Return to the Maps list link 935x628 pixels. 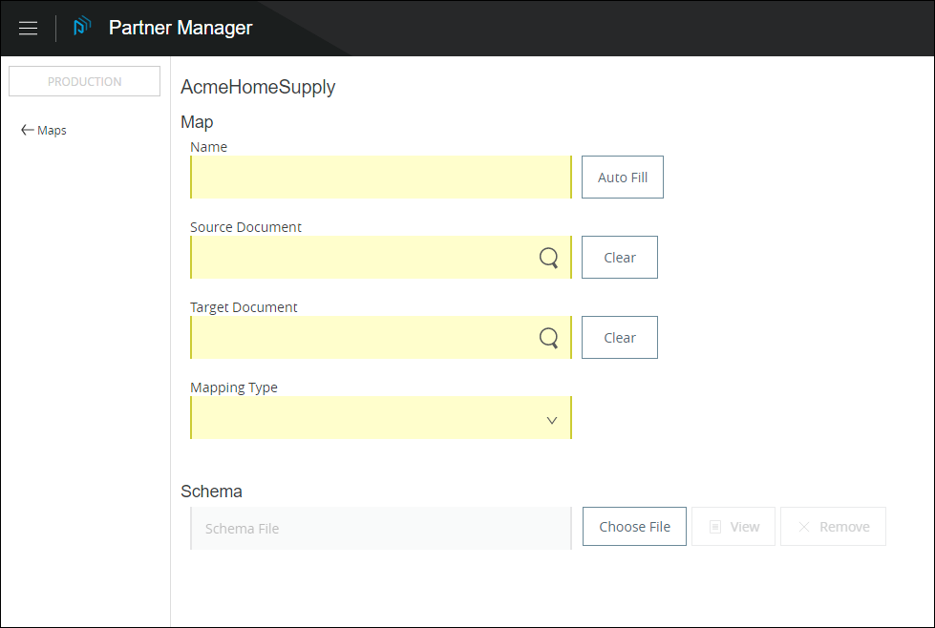coord(52,131)
